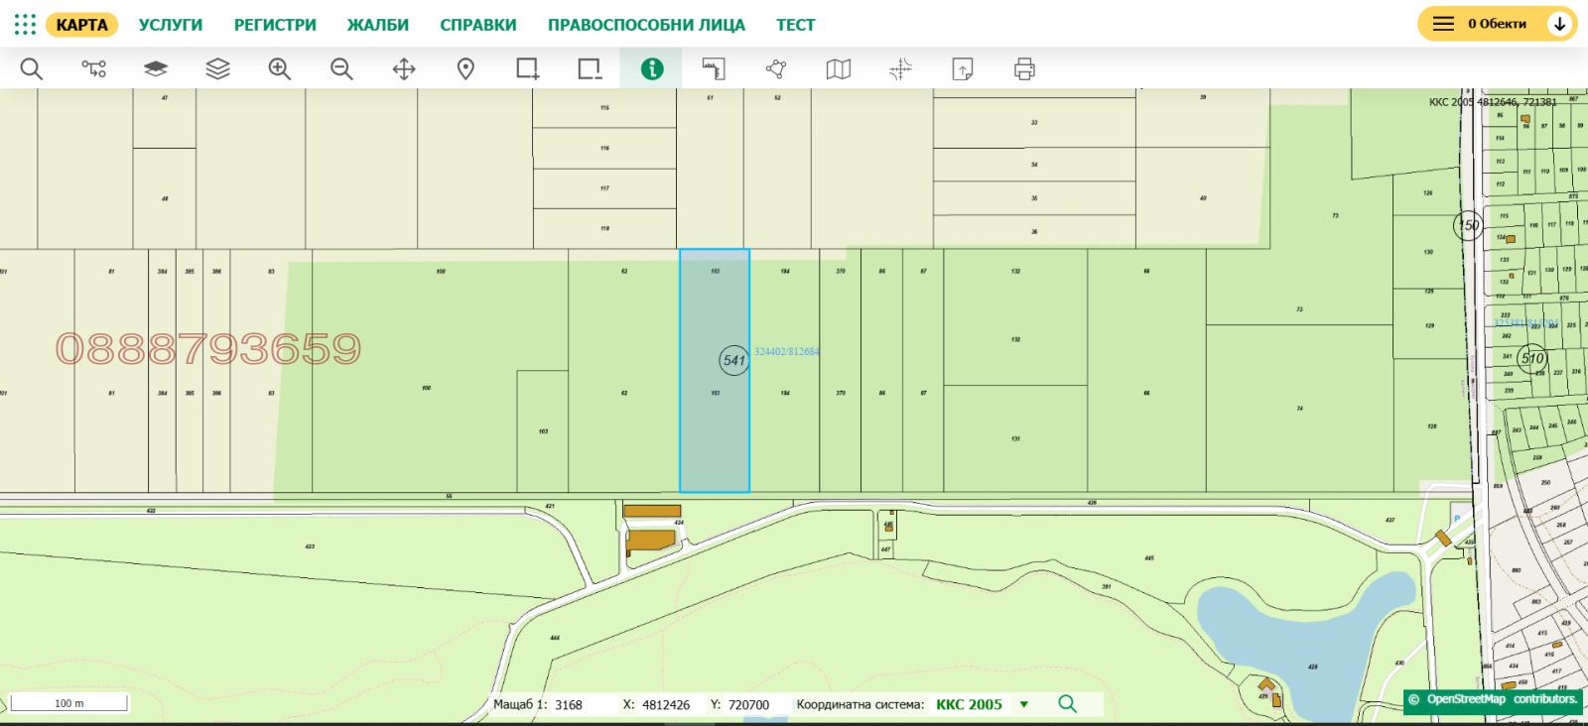Screen dimensions: 1588x726
Task: Open the РЕГИСТРИ menu
Action: point(275,25)
